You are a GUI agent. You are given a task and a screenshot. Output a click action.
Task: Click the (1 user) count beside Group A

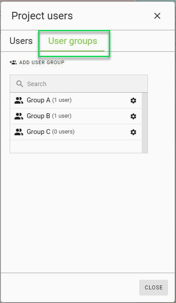tap(62, 100)
